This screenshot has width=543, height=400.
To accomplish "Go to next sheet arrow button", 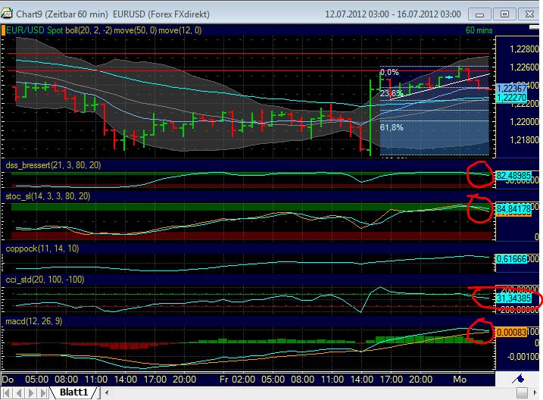I will tap(32, 393).
